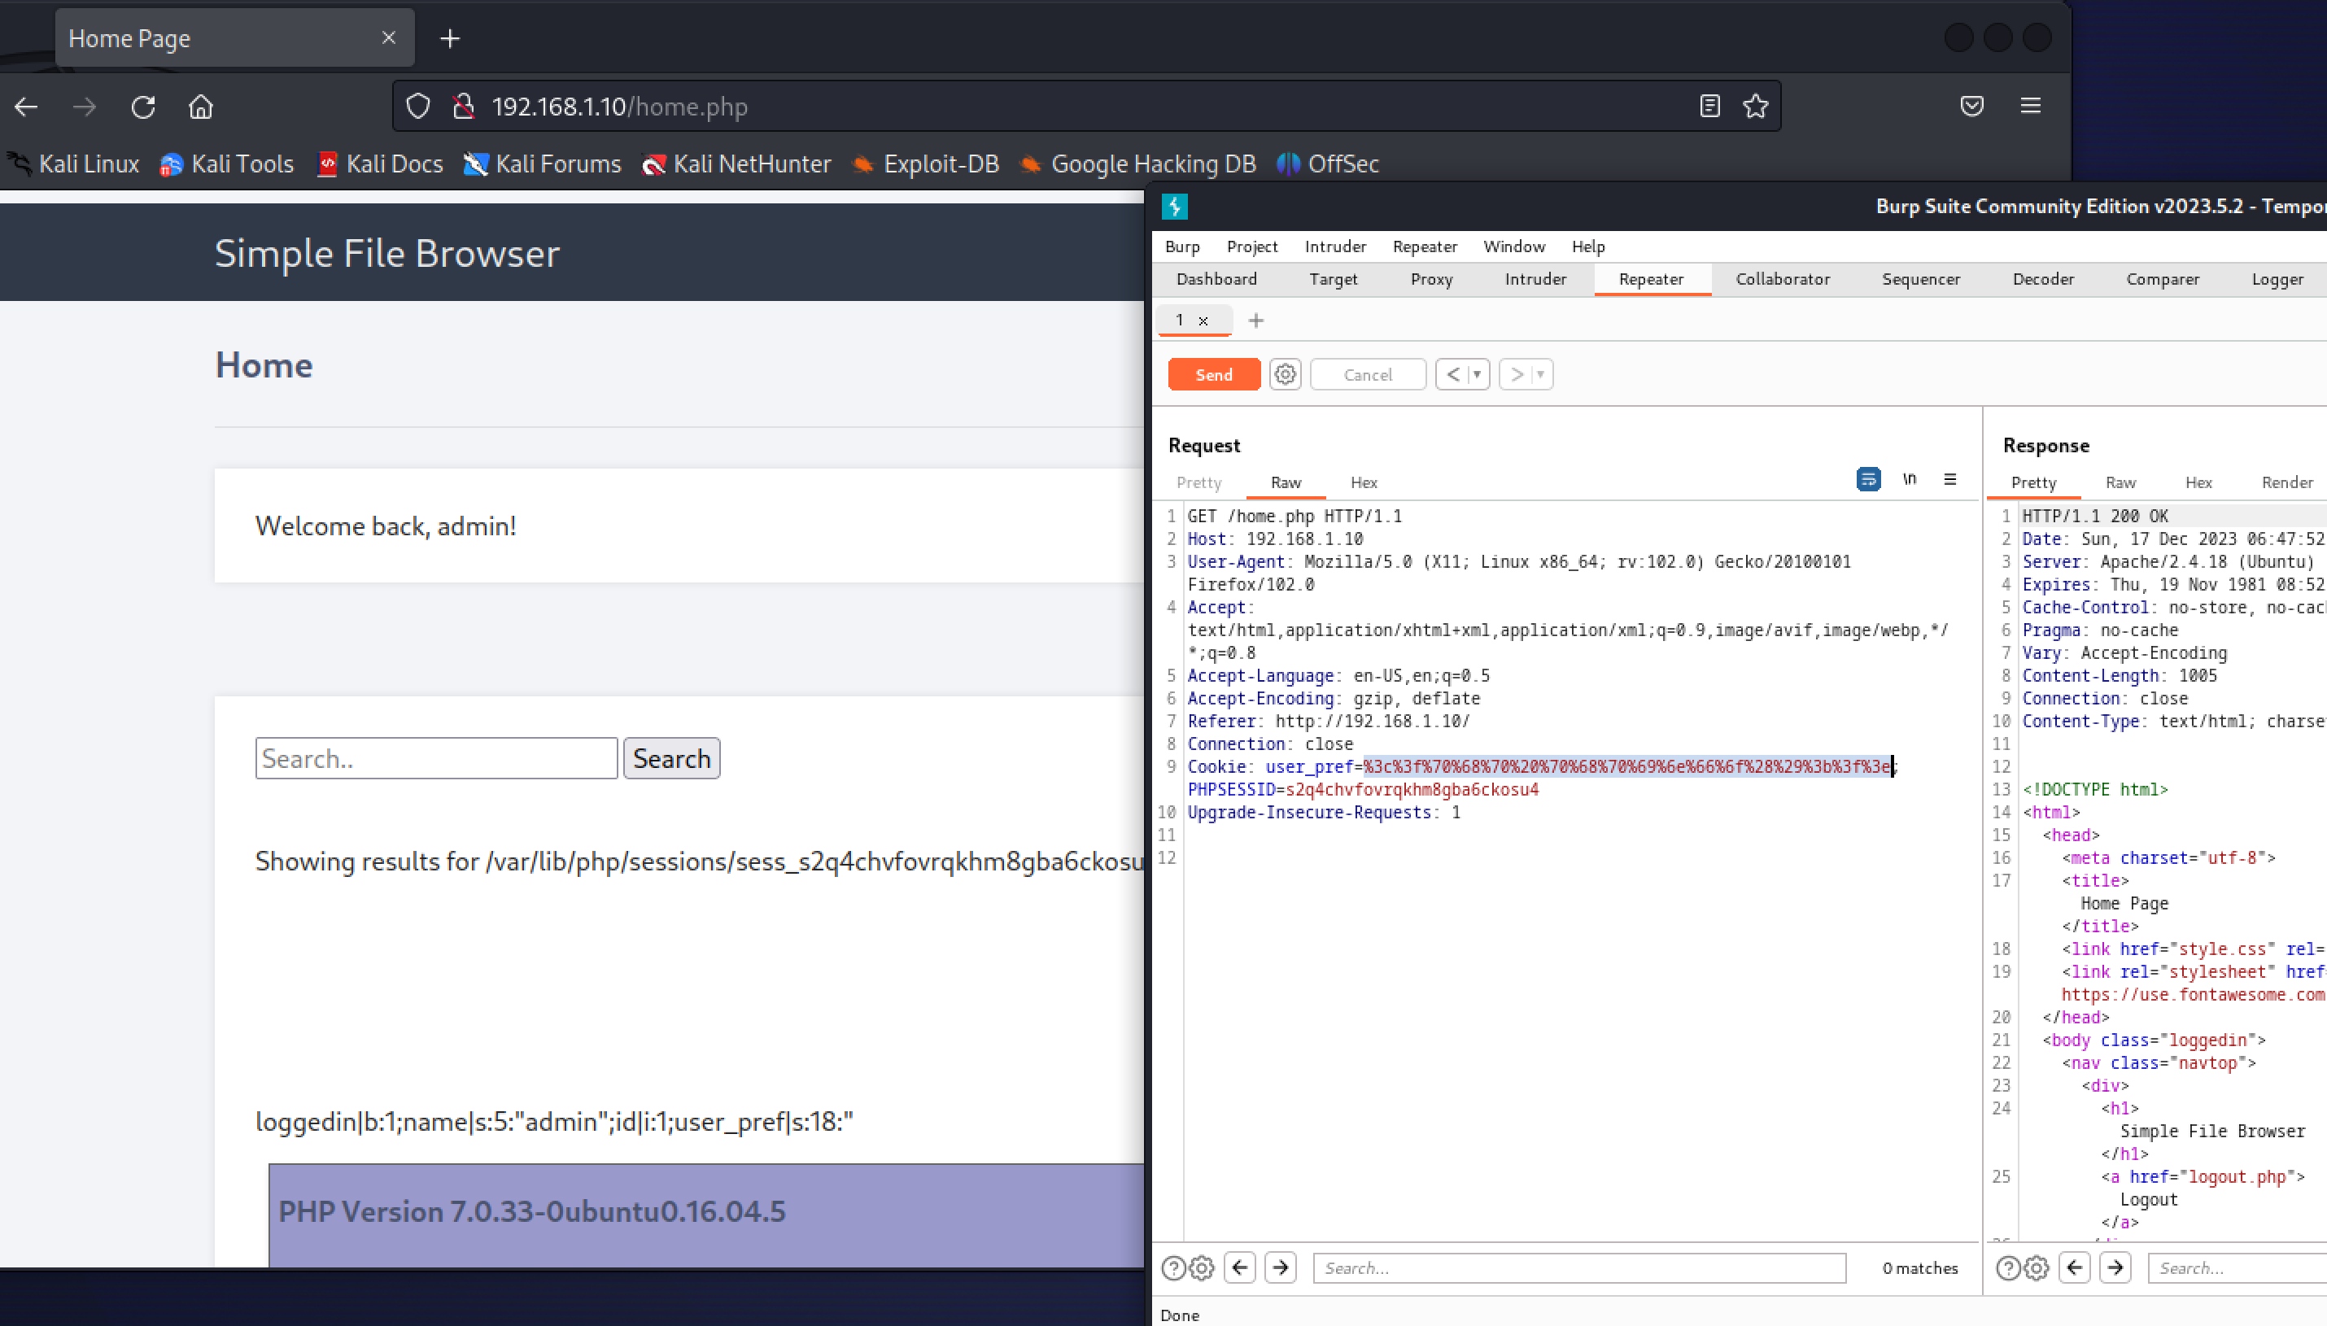Switch to the Decoder tab
2327x1326 pixels.
(2042, 280)
